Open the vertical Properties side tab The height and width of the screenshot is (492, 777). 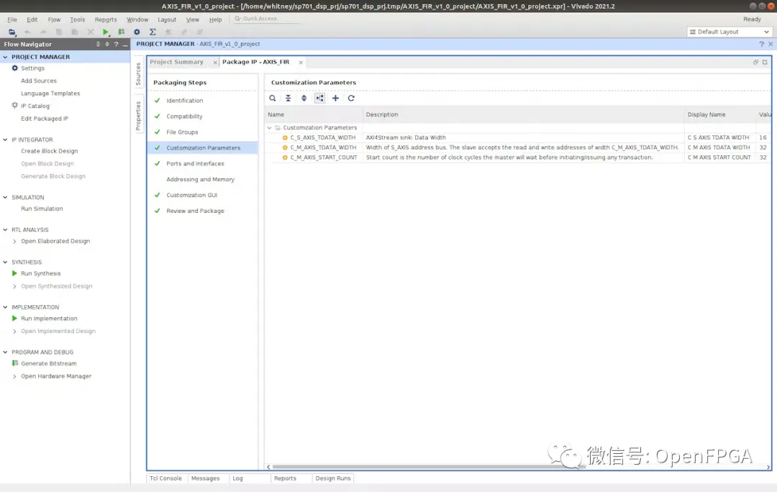(x=138, y=116)
